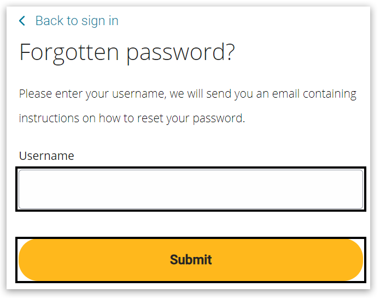Hit Submit to send the reset email

pyautogui.click(x=191, y=260)
